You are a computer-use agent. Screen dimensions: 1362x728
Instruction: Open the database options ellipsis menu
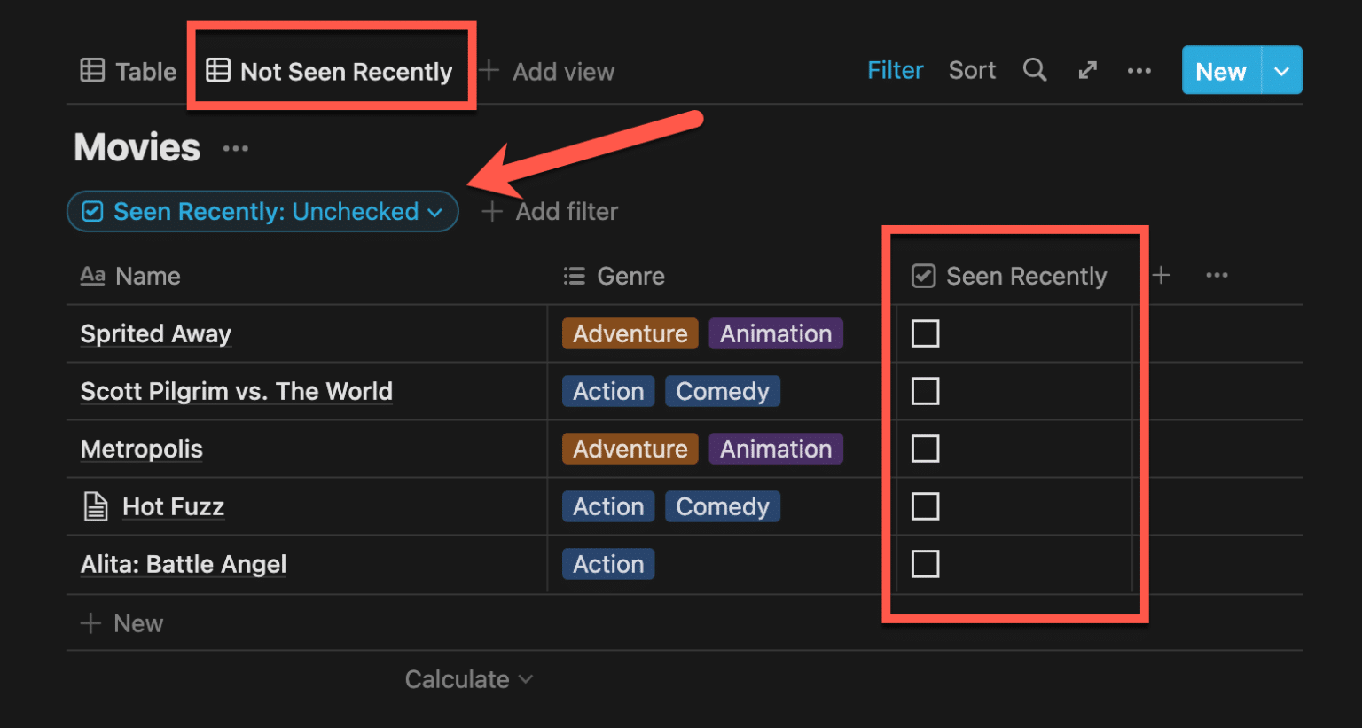point(1139,70)
